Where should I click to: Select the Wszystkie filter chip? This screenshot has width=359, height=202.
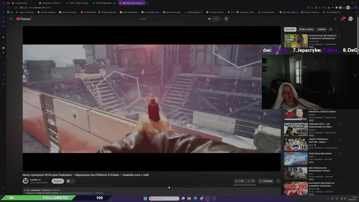point(290,29)
